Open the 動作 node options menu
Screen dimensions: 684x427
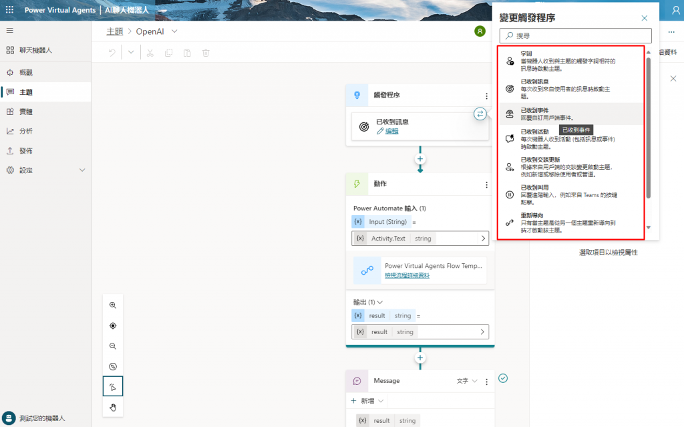tap(486, 184)
